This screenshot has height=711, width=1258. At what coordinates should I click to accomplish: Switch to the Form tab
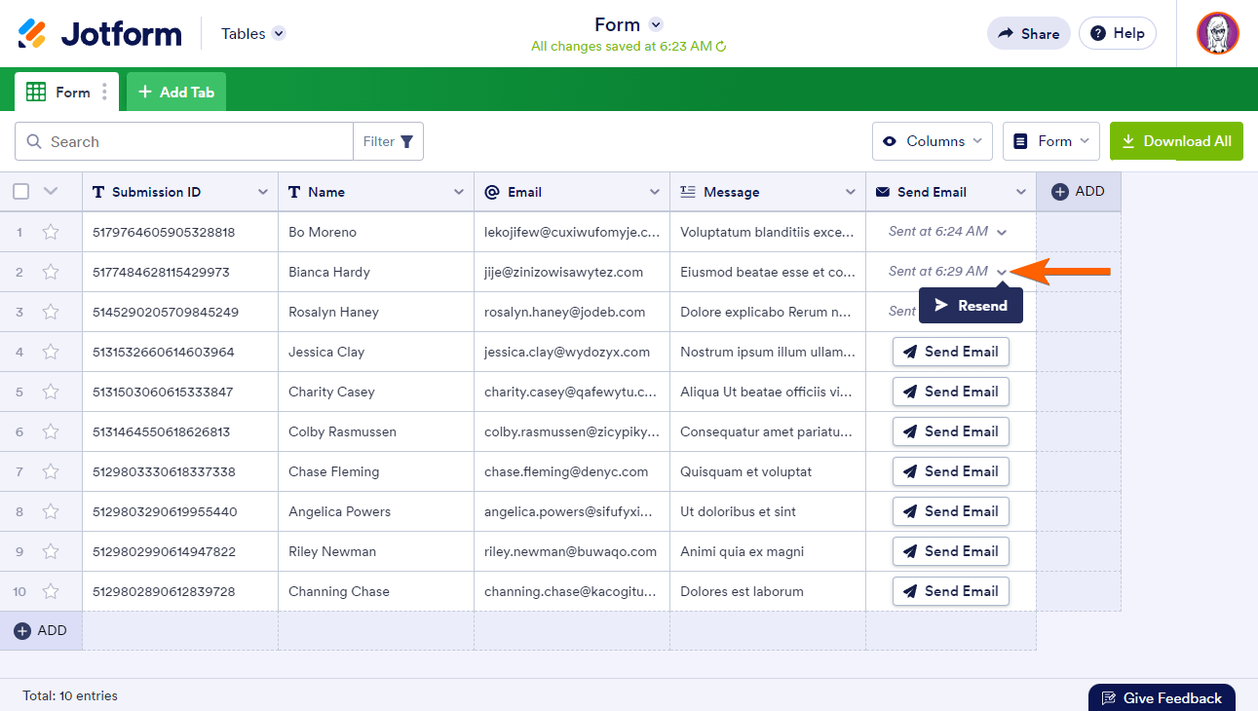tap(65, 93)
